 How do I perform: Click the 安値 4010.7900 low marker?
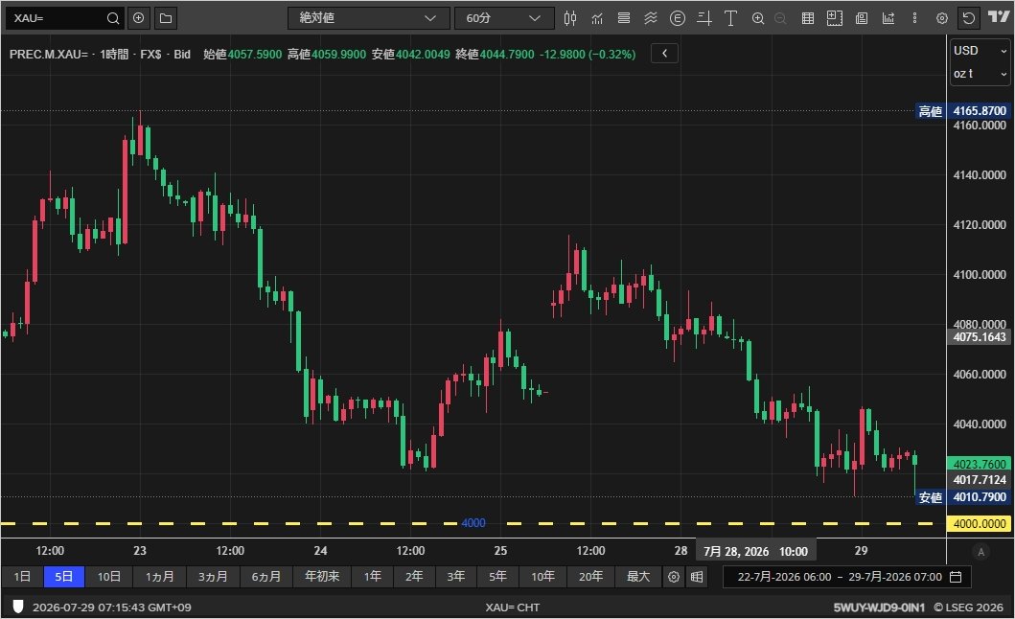coord(962,496)
